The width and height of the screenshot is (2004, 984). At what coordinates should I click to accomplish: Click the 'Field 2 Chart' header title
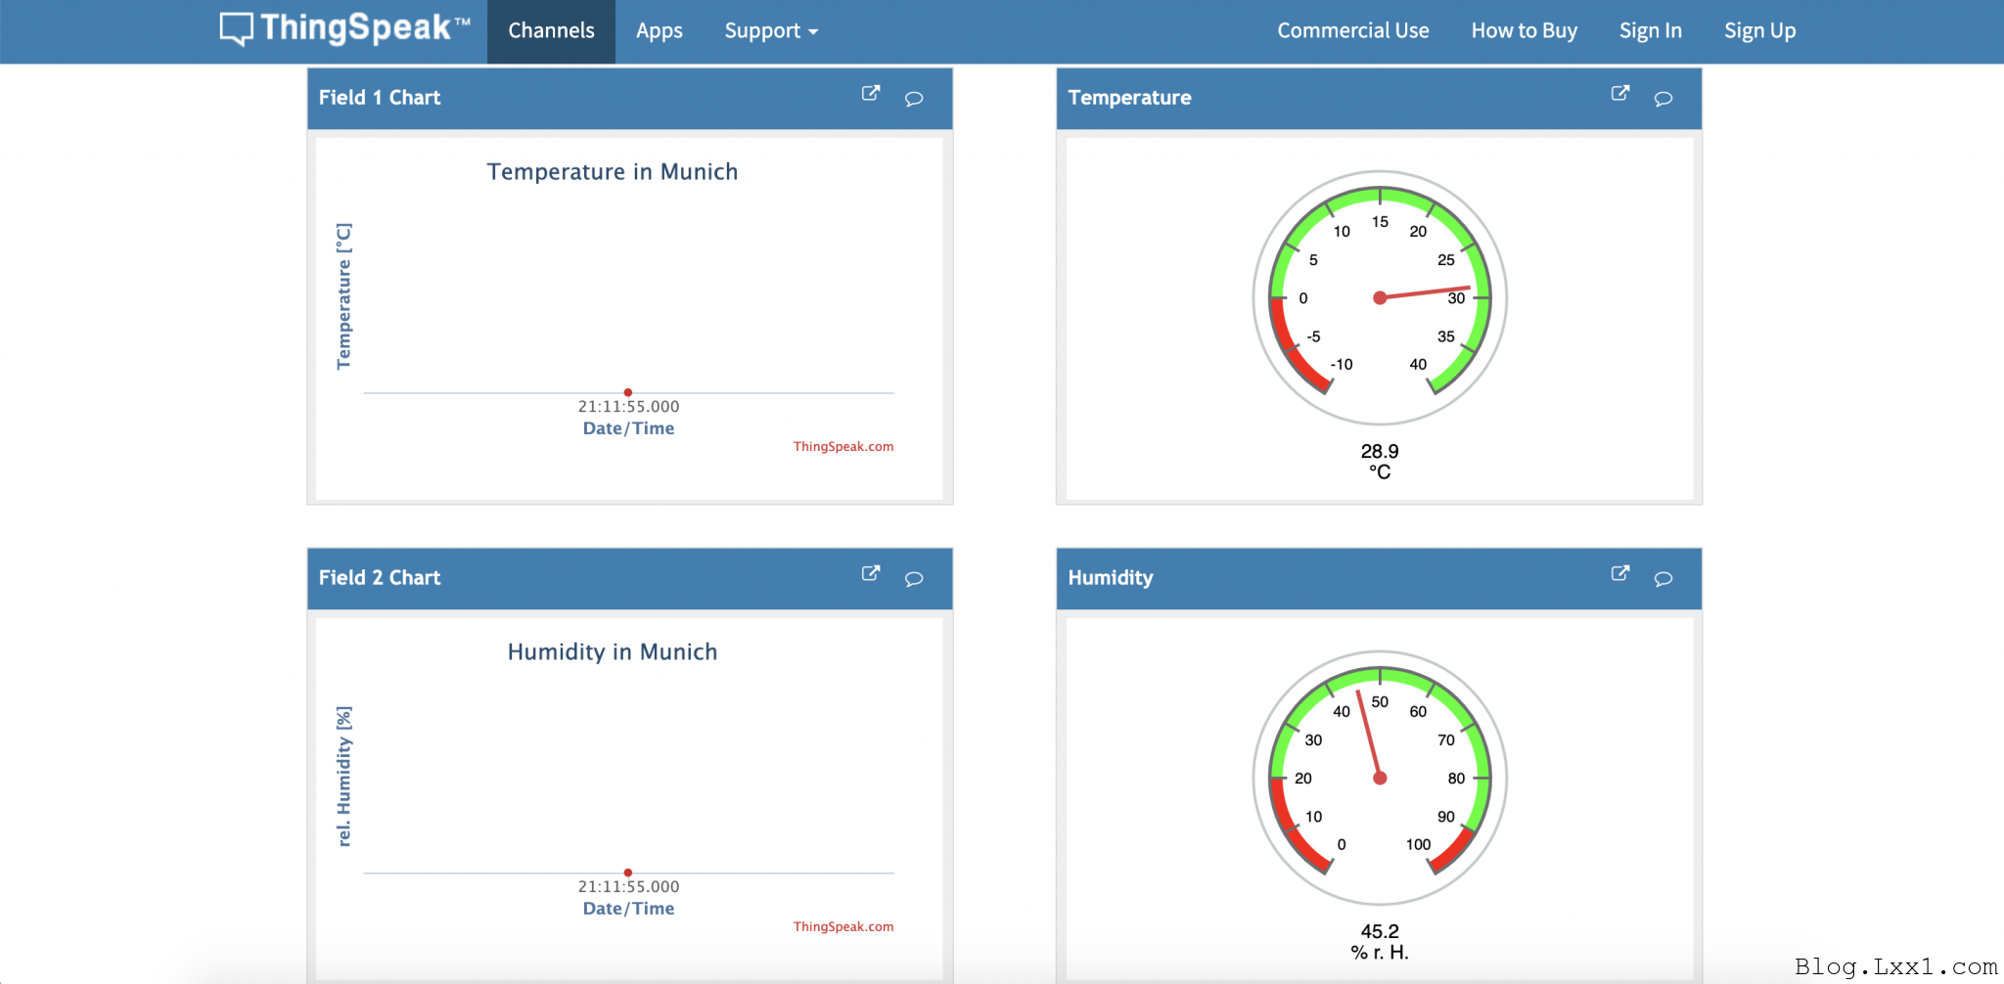[x=380, y=578]
